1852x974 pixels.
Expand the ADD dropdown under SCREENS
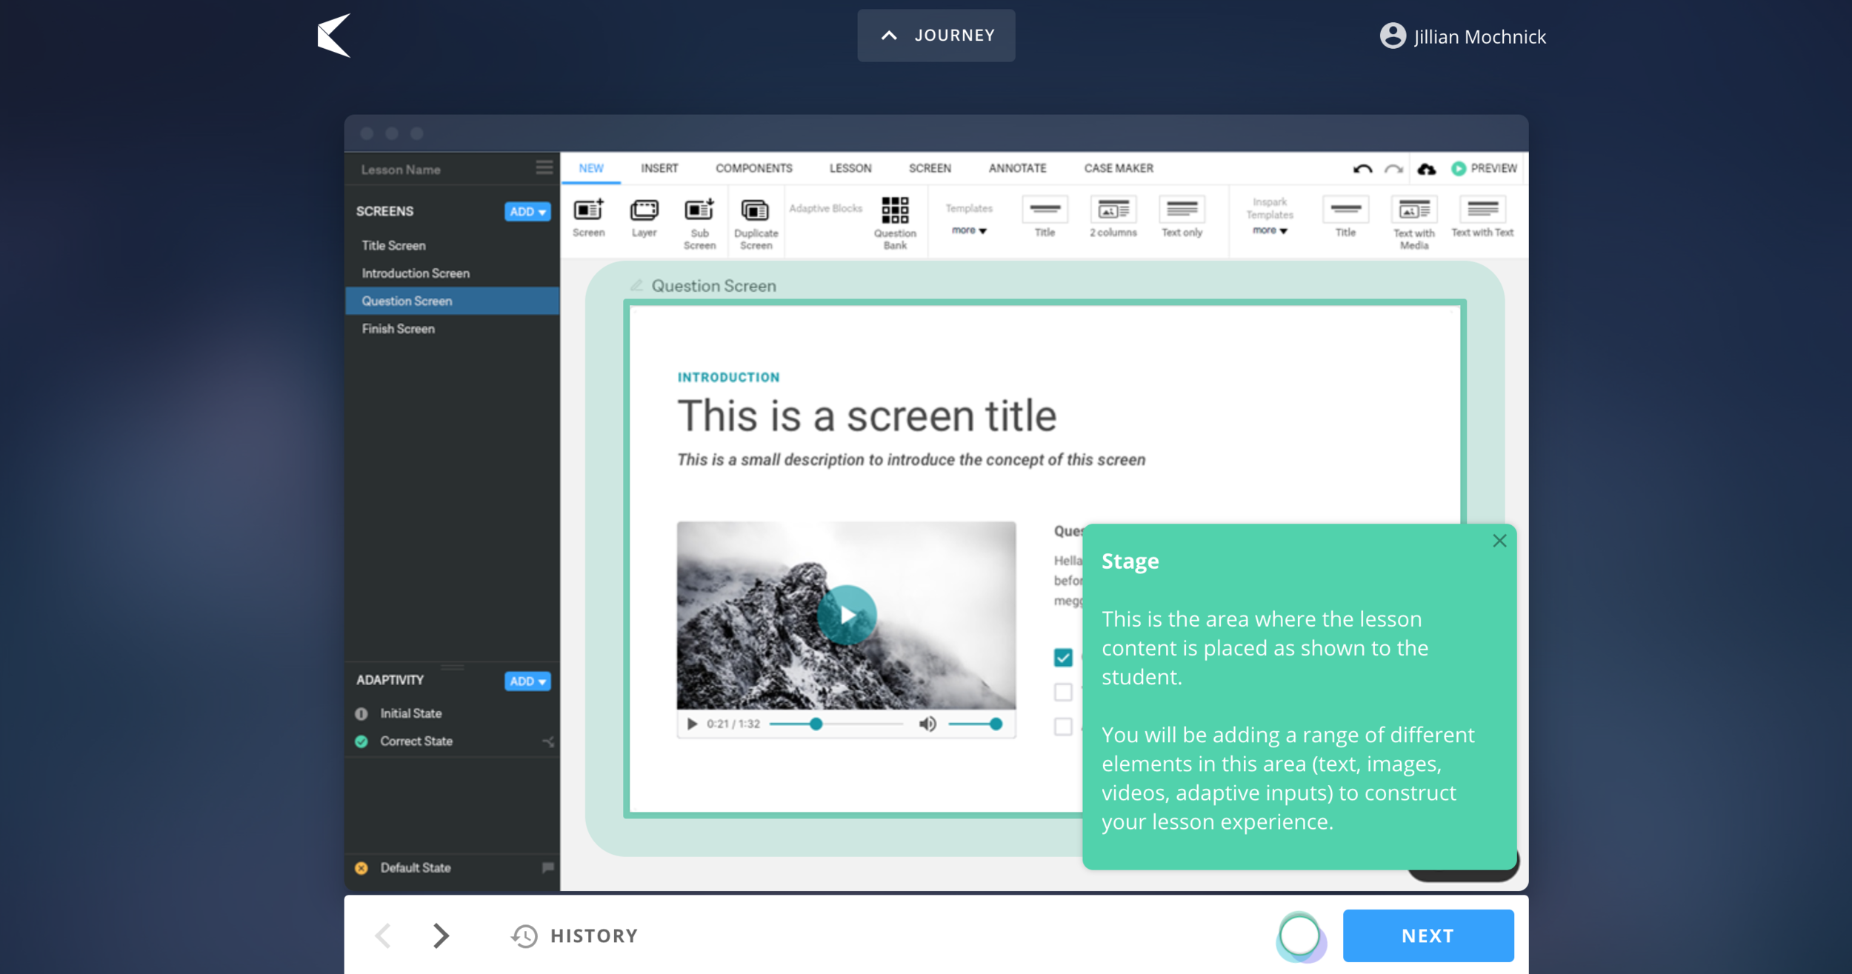pyautogui.click(x=527, y=211)
